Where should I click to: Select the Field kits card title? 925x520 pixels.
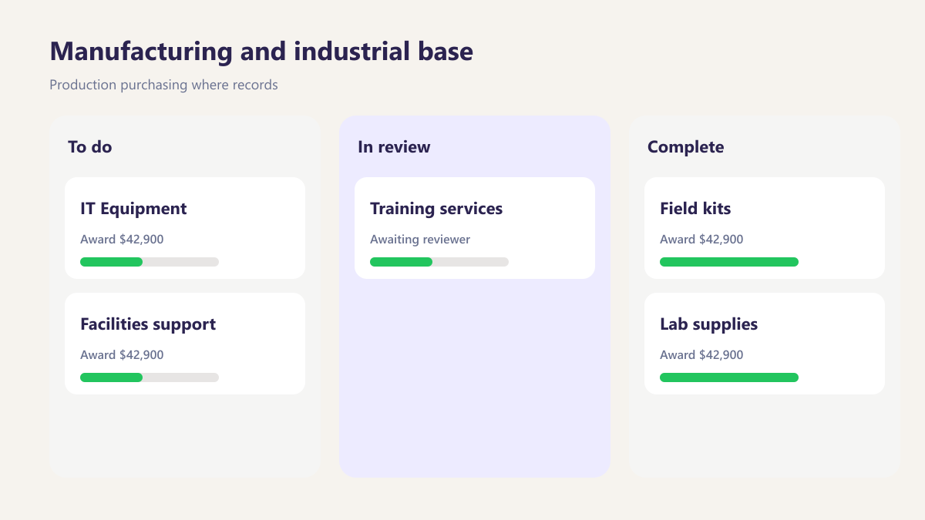(x=695, y=209)
